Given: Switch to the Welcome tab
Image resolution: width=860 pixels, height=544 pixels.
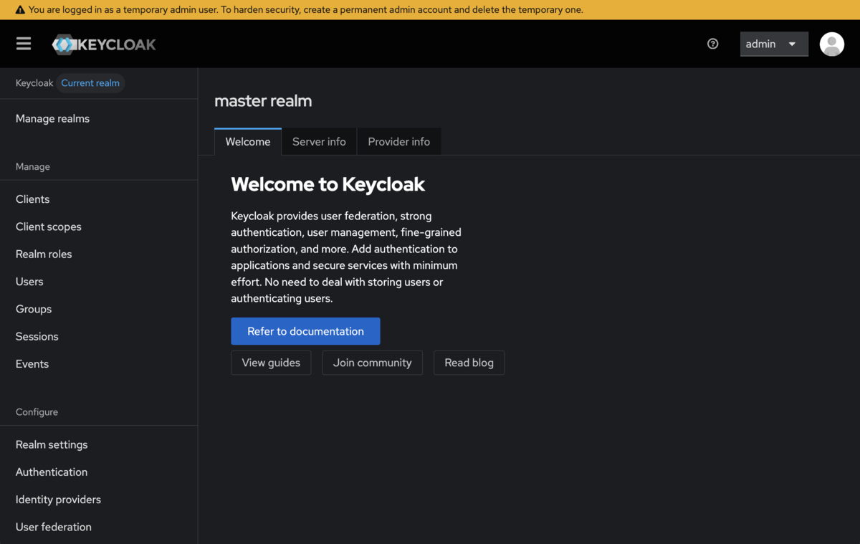Looking at the screenshot, I should click(x=248, y=141).
